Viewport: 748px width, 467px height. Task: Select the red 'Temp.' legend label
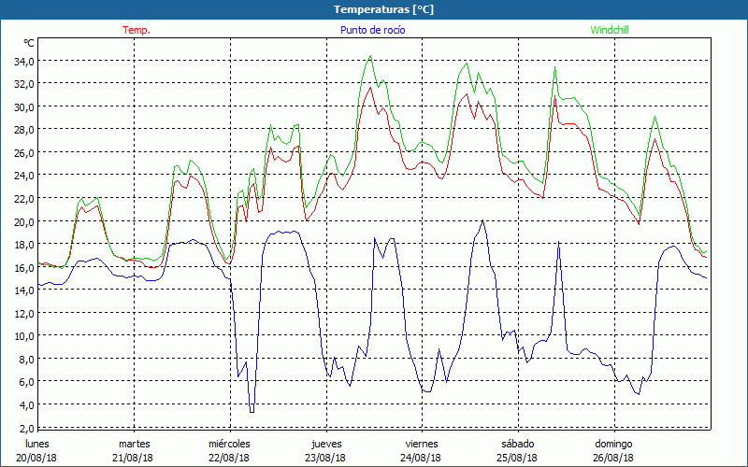click(x=137, y=30)
